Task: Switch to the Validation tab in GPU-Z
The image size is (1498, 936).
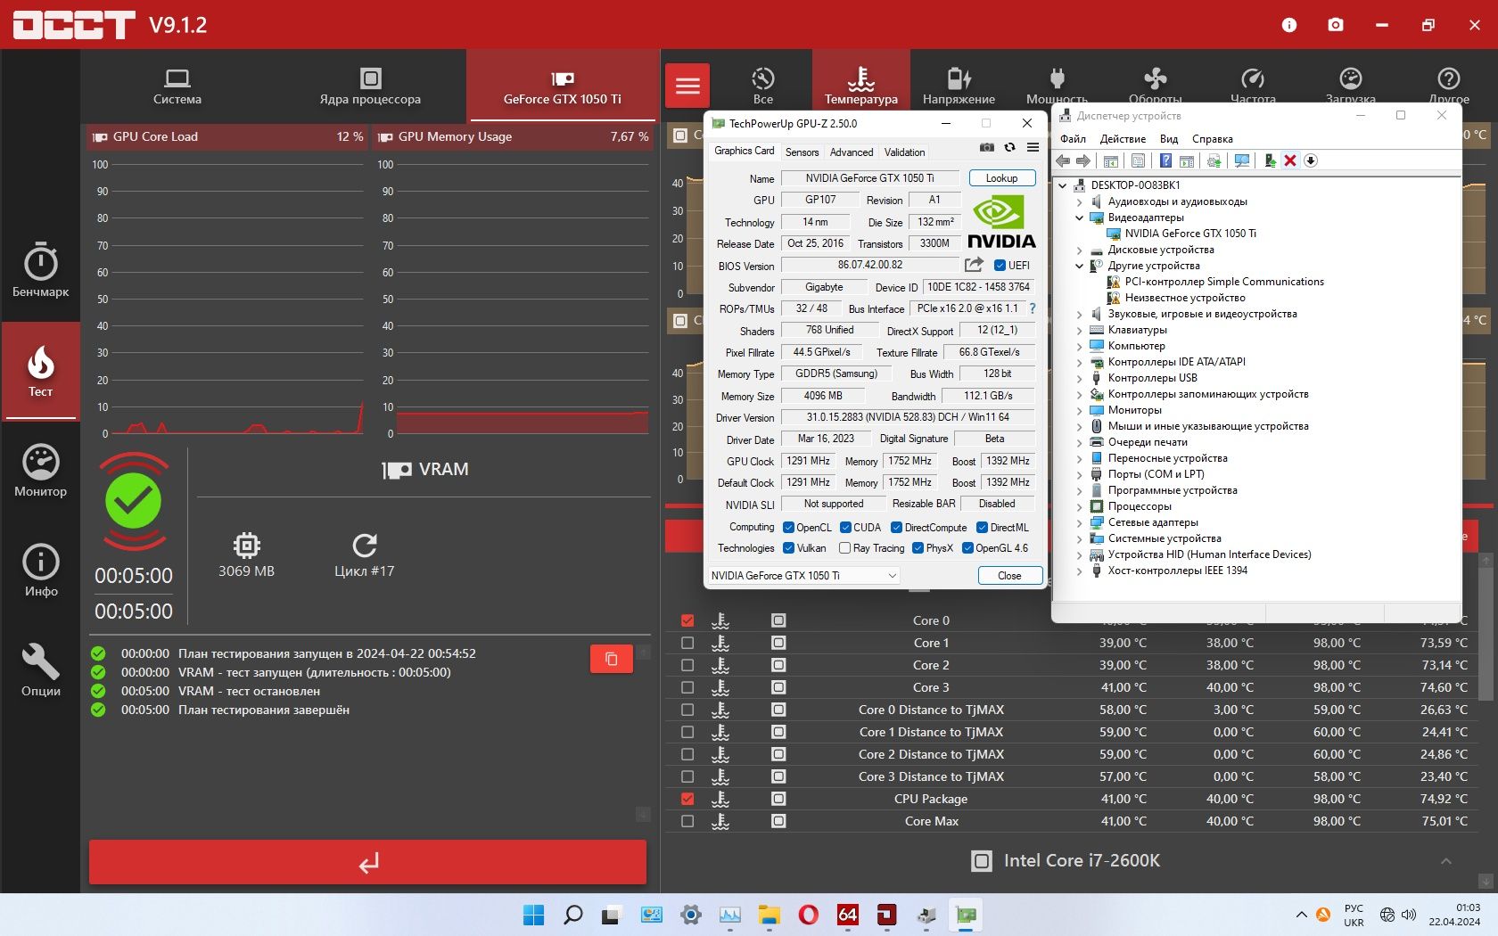Action: point(904,152)
